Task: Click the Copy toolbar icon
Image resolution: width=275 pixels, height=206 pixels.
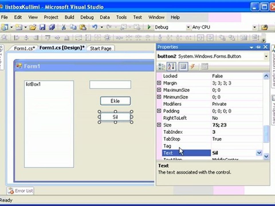Action: point(73,27)
